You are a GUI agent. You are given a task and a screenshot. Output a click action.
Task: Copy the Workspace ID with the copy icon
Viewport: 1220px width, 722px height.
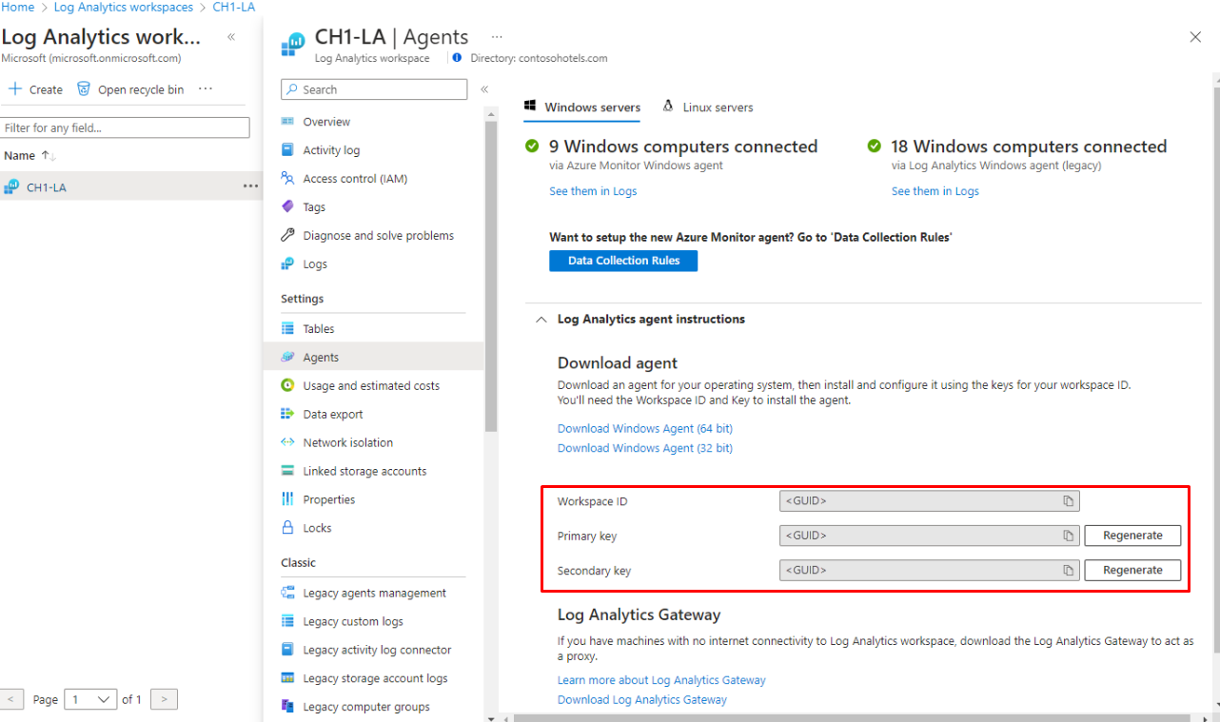[1069, 500]
